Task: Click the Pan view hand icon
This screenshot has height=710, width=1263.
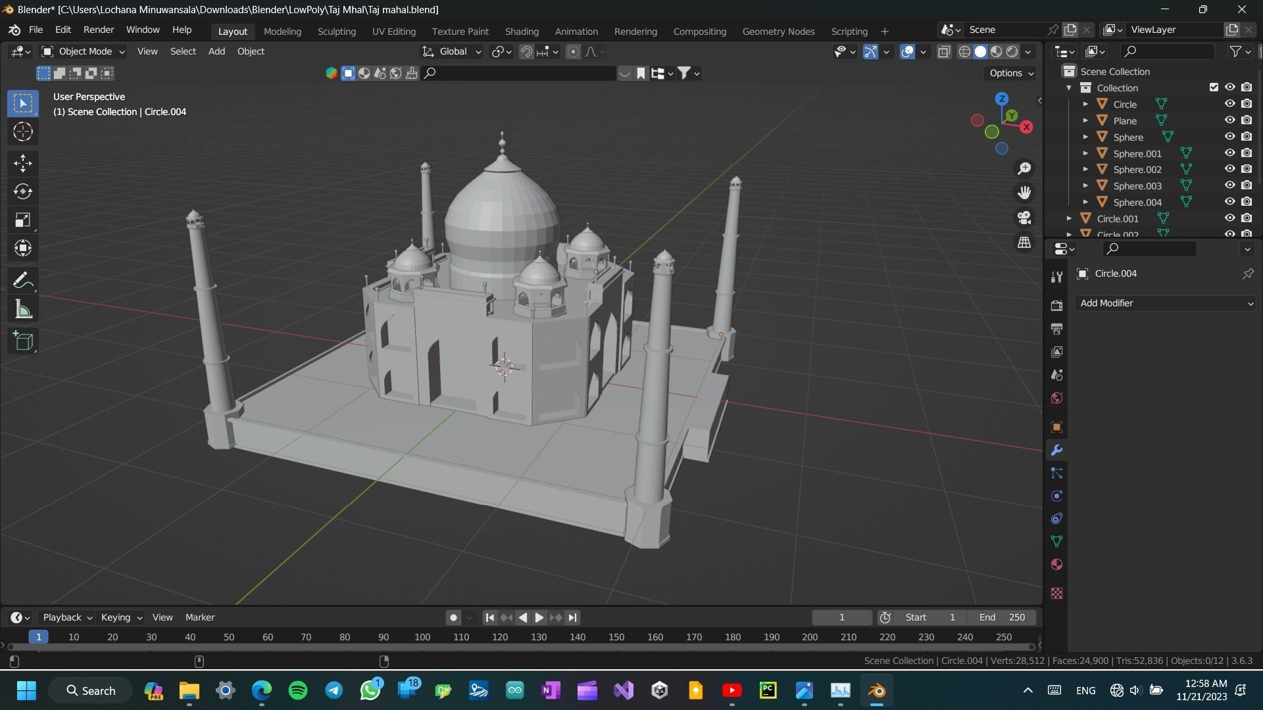Action: (1024, 193)
